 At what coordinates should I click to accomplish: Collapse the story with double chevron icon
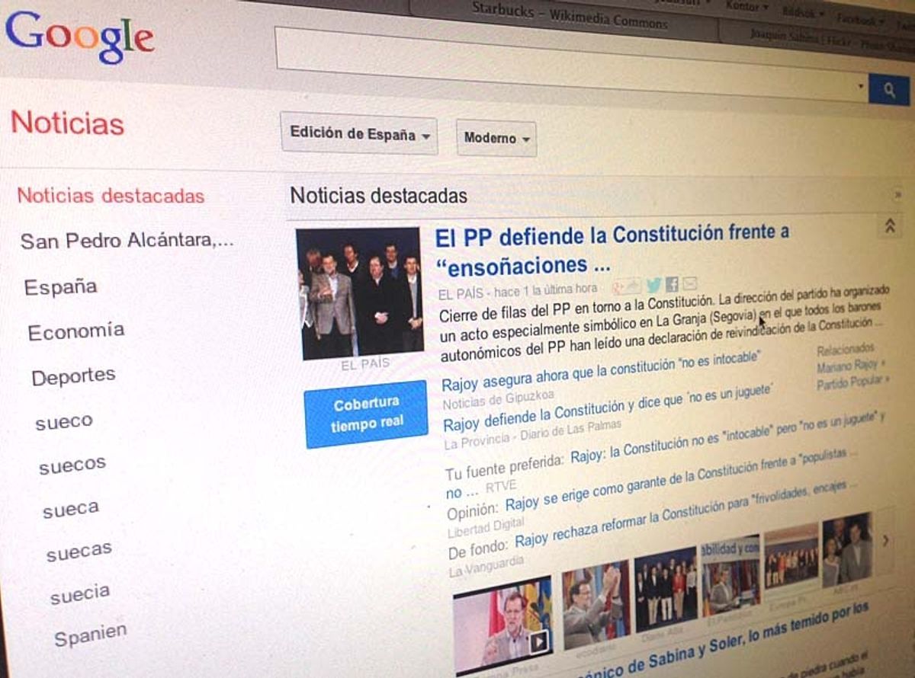click(889, 226)
